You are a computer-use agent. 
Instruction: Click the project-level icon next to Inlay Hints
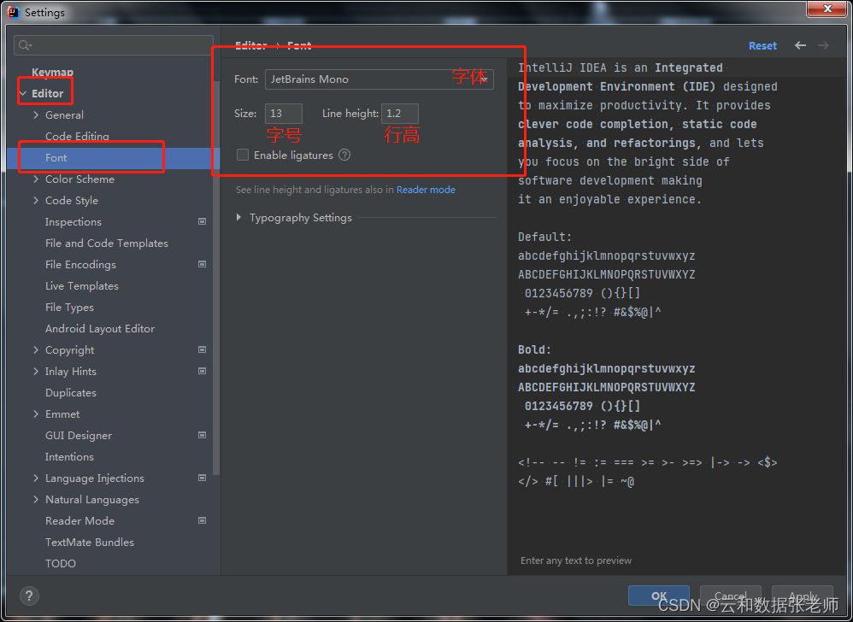coord(203,372)
